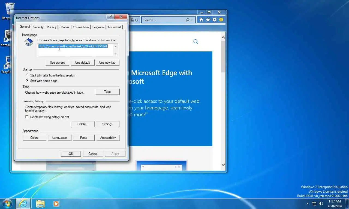This screenshot has height=209, width=349.
Task: Switch to the Security tab
Action: [x=38, y=27]
